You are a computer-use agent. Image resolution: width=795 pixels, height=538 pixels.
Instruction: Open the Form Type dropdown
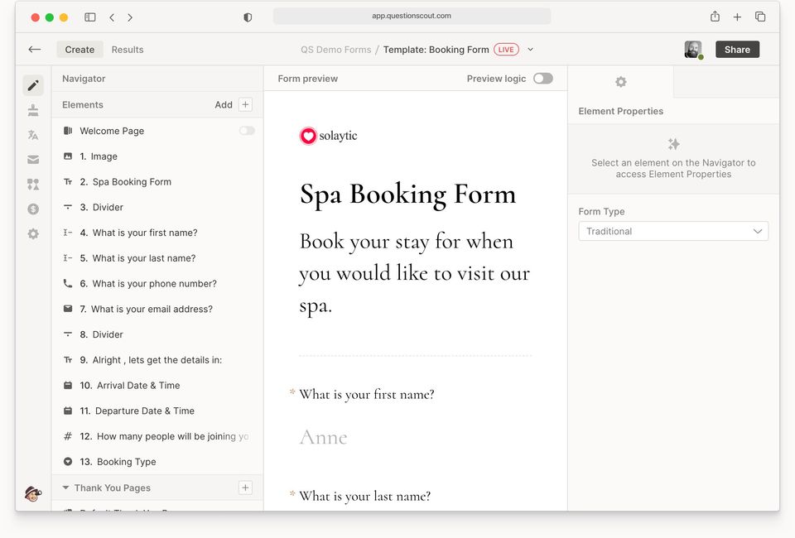pyautogui.click(x=673, y=231)
